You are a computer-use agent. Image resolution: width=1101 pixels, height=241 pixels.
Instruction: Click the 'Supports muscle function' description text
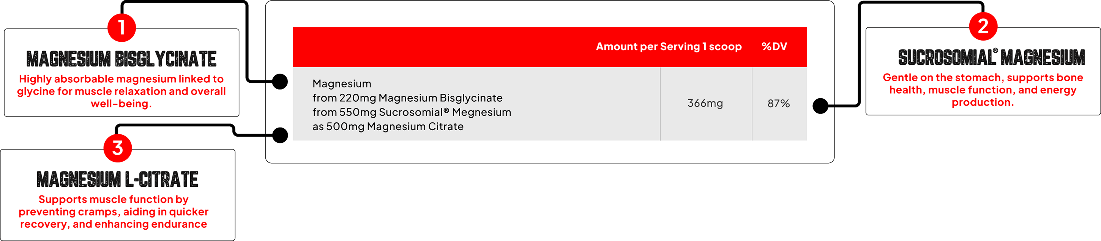click(x=114, y=211)
